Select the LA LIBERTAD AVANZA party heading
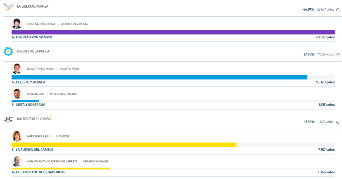This screenshot has width=342, height=179. click(33, 7)
